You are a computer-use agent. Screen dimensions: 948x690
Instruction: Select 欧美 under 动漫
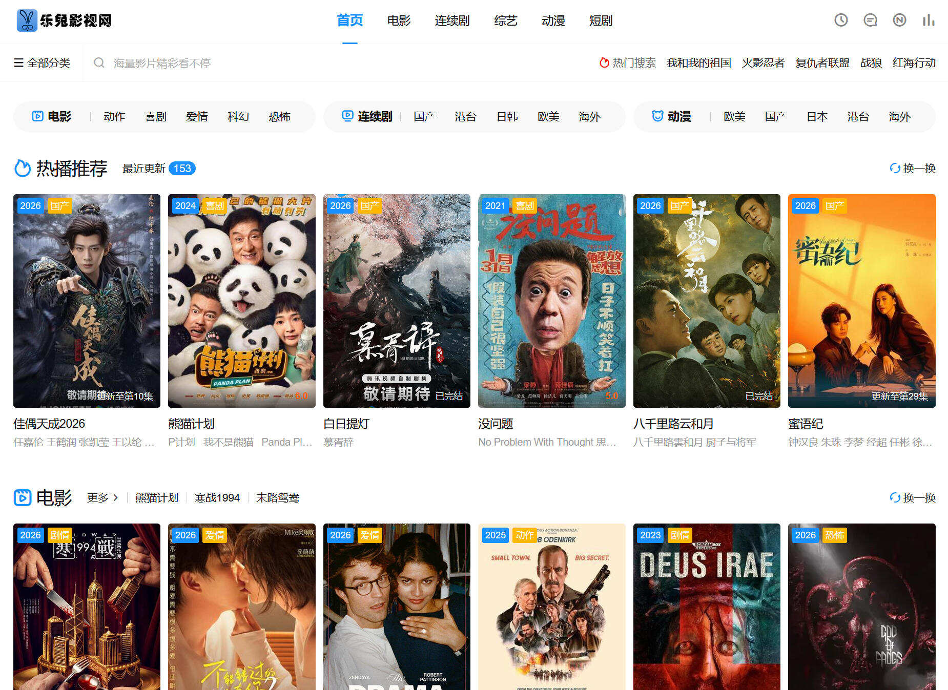(735, 117)
